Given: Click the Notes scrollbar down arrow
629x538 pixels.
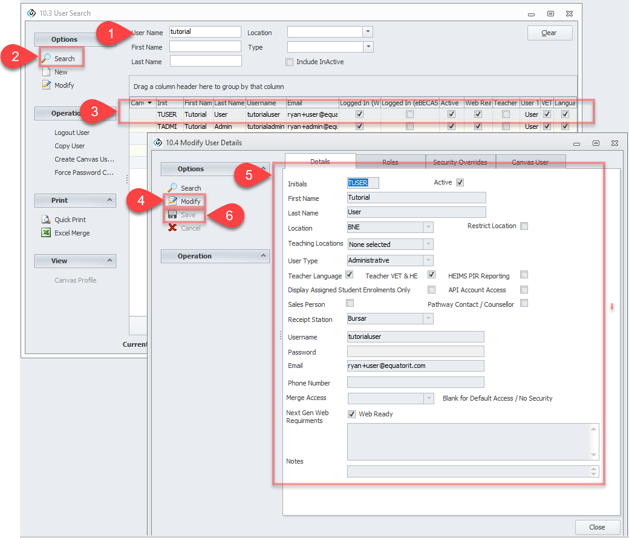Looking at the screenshot, I should point(594,455).
